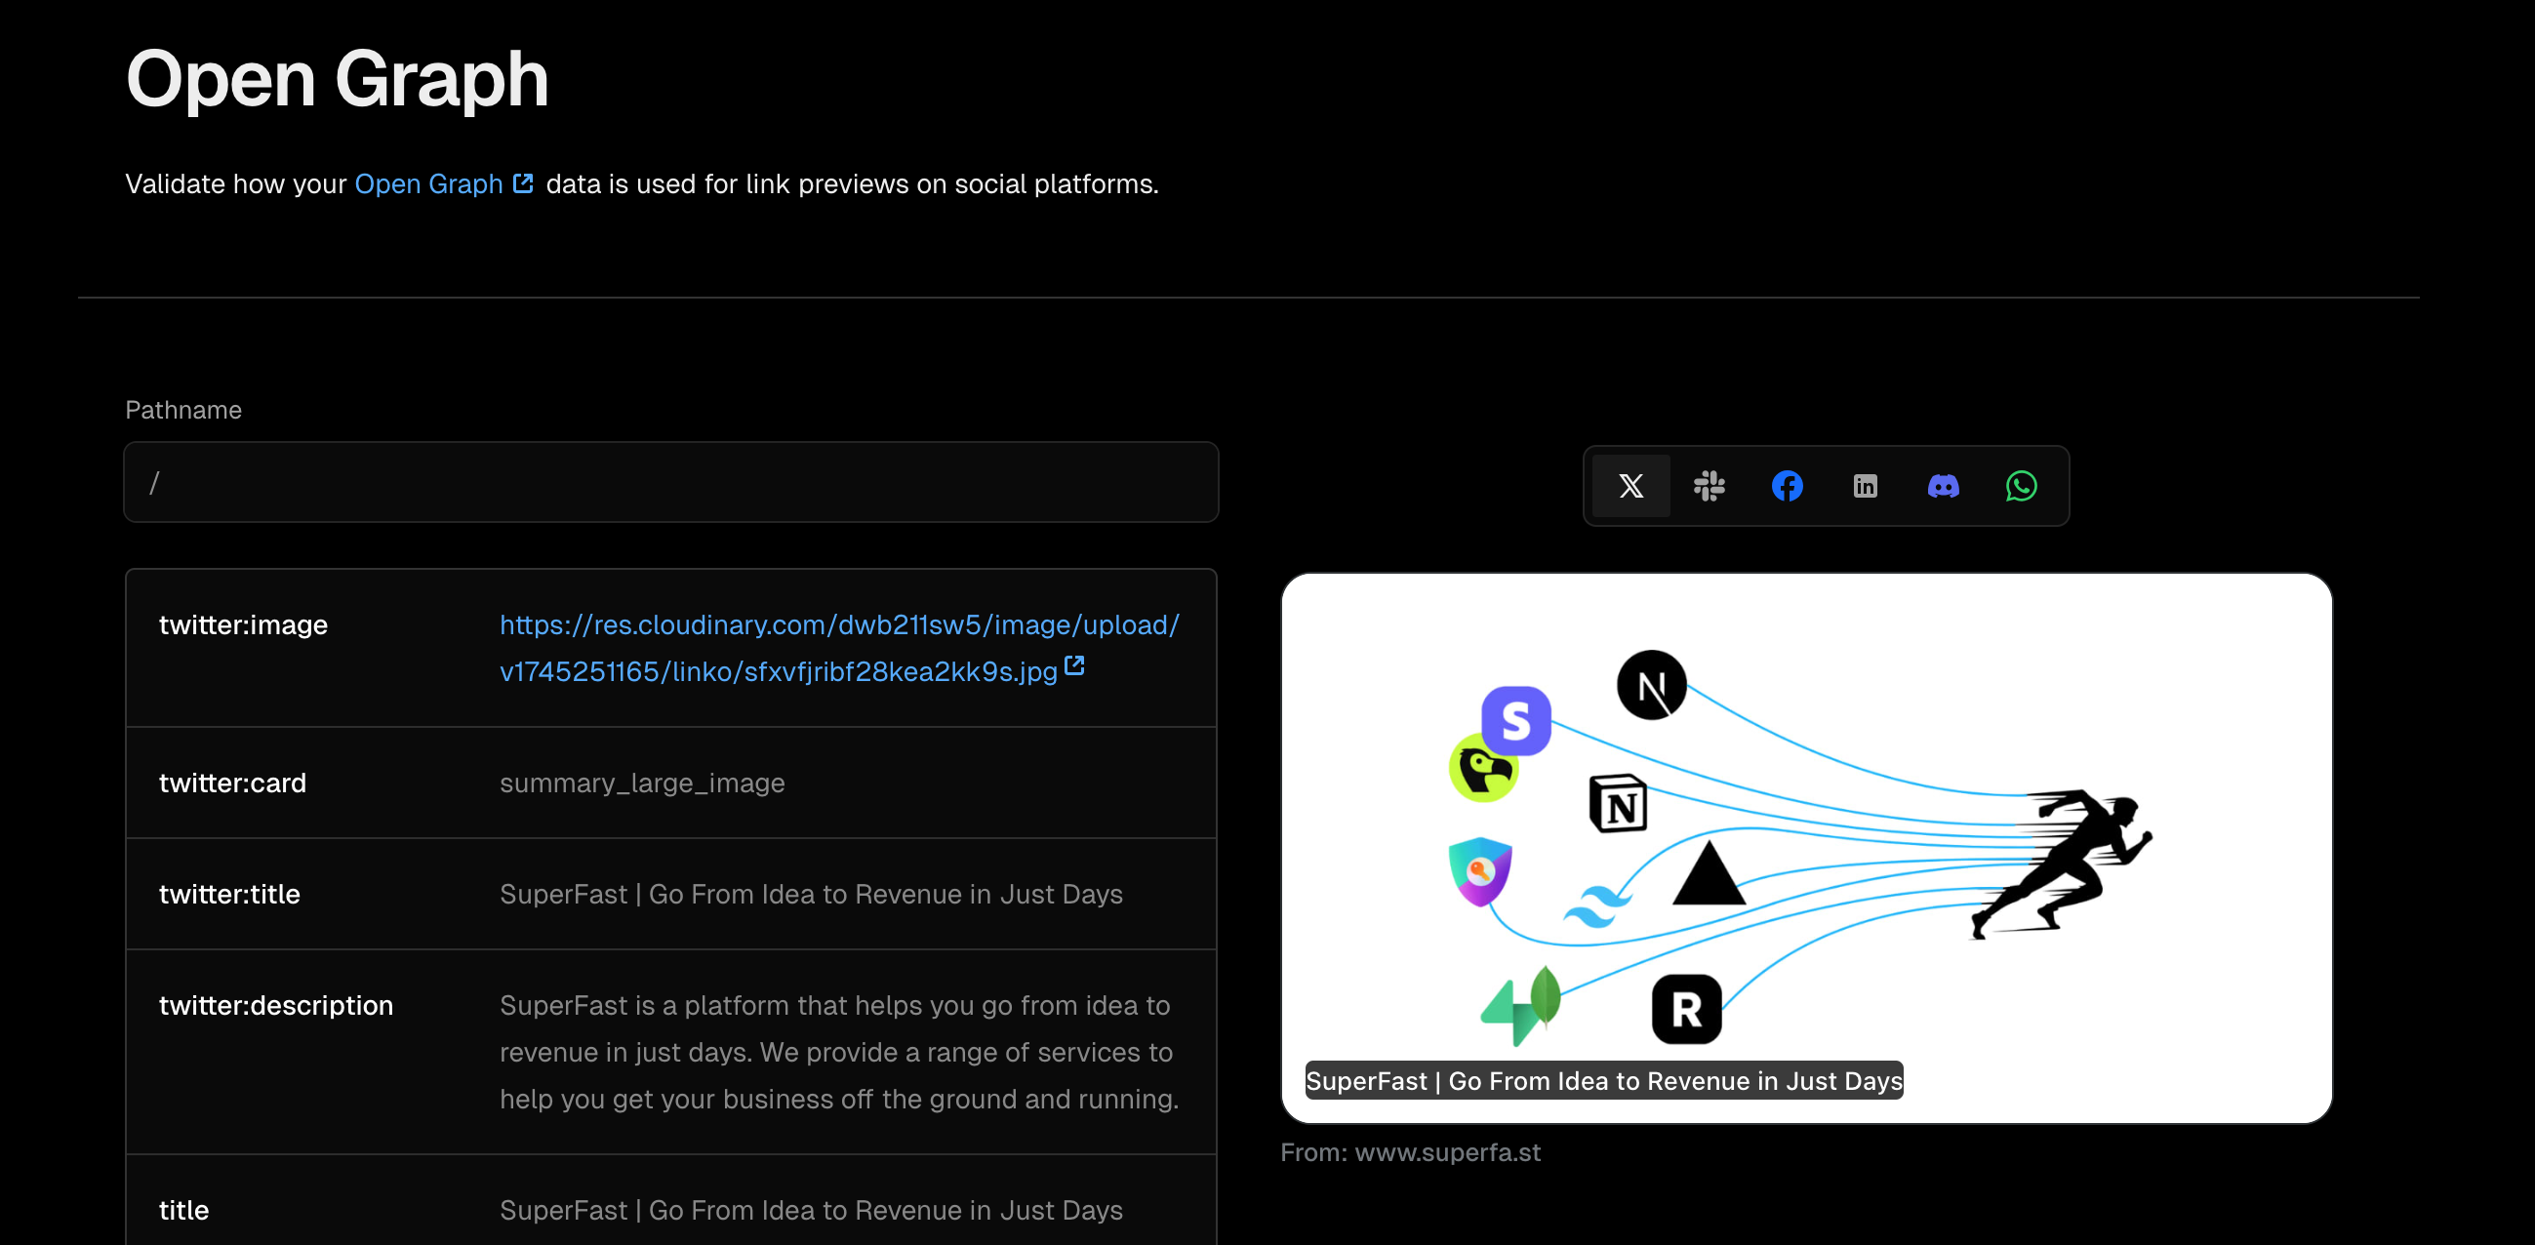Open the twitter:image cloudinary URL
Viewport: 2535px width, 1245px height.
838,626
